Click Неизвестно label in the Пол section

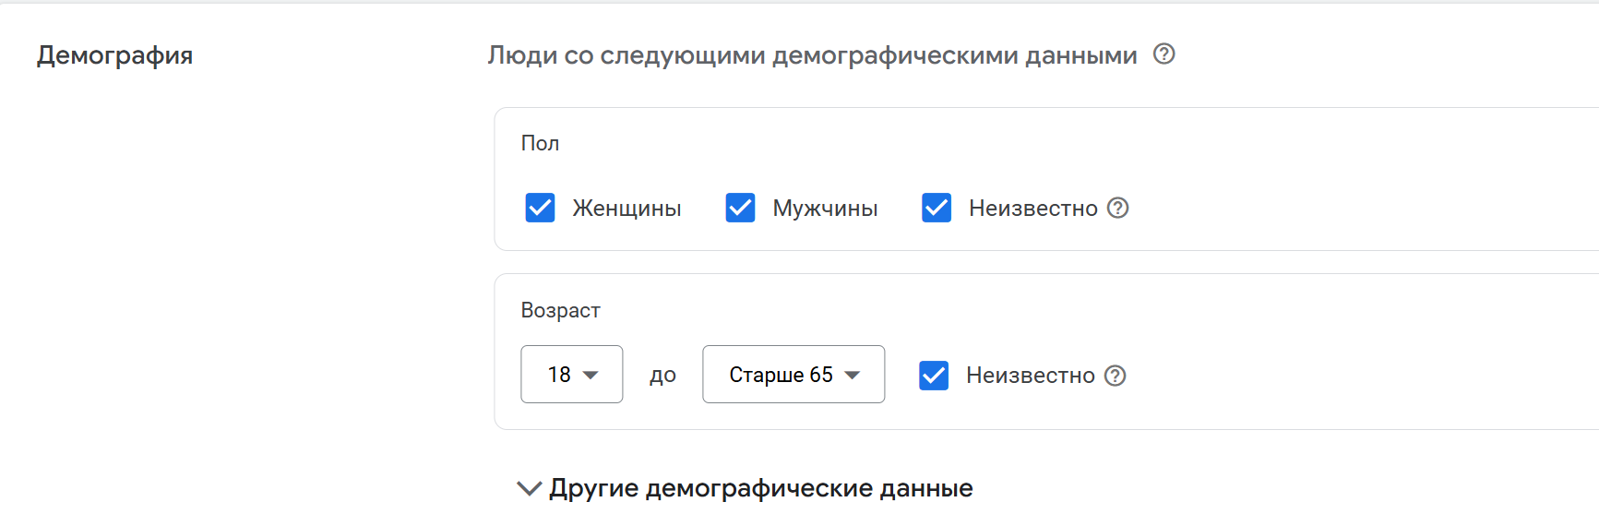1032,209
